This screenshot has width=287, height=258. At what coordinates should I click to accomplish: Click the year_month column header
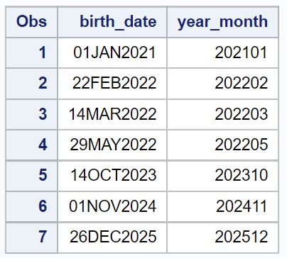(x=222, y=22)
